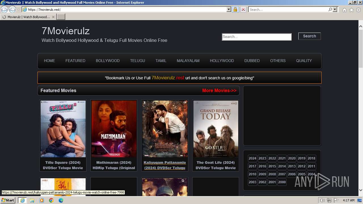Open the HOLLYWOOD menu
This screenshot has width=363, height=204.
click(x=222, y=61)
